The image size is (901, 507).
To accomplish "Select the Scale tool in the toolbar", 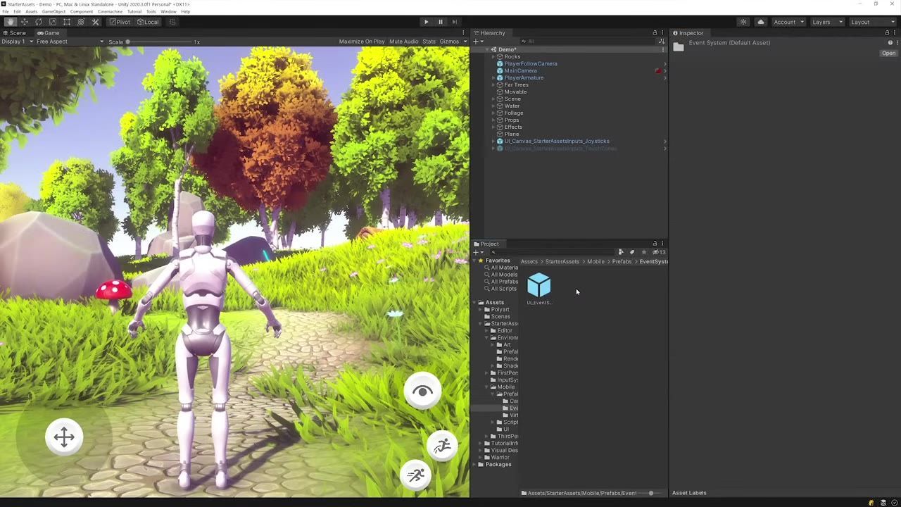I will tap(53, 22).
